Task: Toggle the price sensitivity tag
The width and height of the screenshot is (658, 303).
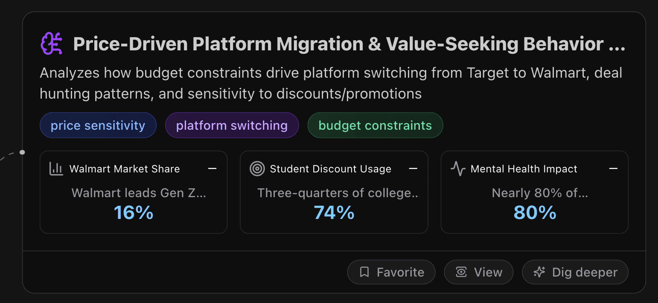Action: click(x=98, y=125)
